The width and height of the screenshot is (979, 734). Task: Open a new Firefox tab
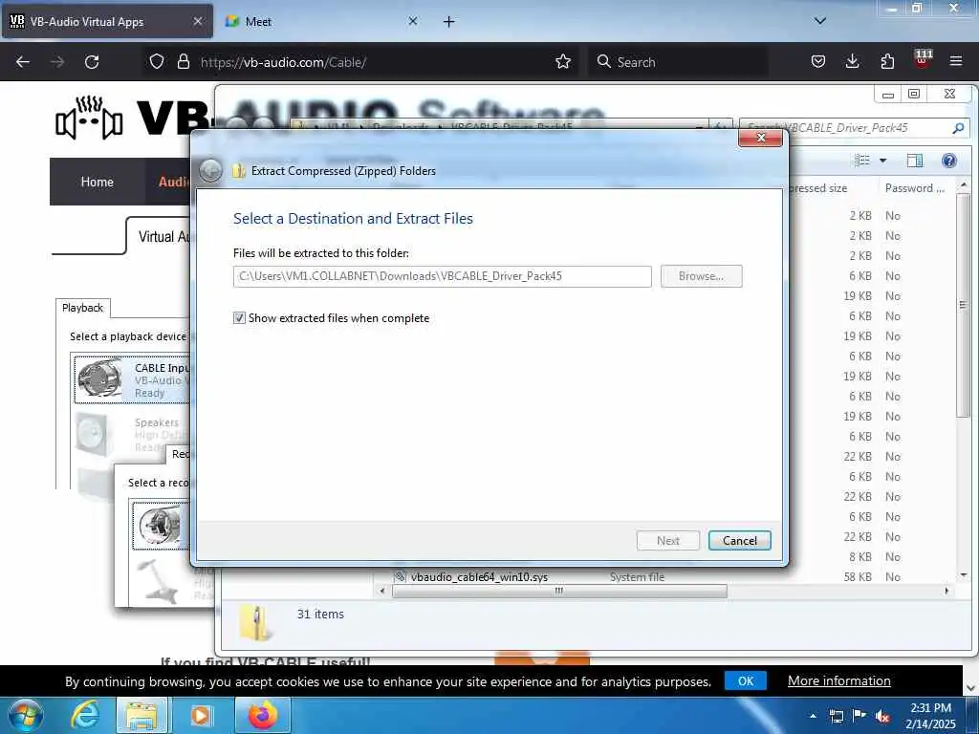point(449,22)
